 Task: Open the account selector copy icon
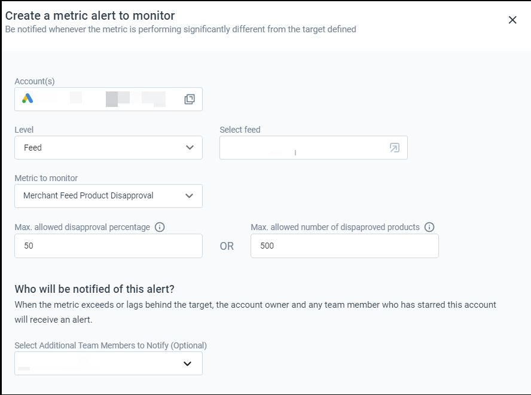[x=190, y=99]
